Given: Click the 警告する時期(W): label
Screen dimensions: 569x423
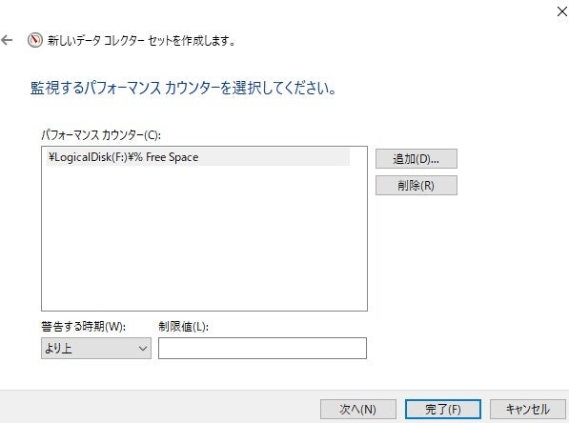Looking at the screenshot, I should click(84, 327).
